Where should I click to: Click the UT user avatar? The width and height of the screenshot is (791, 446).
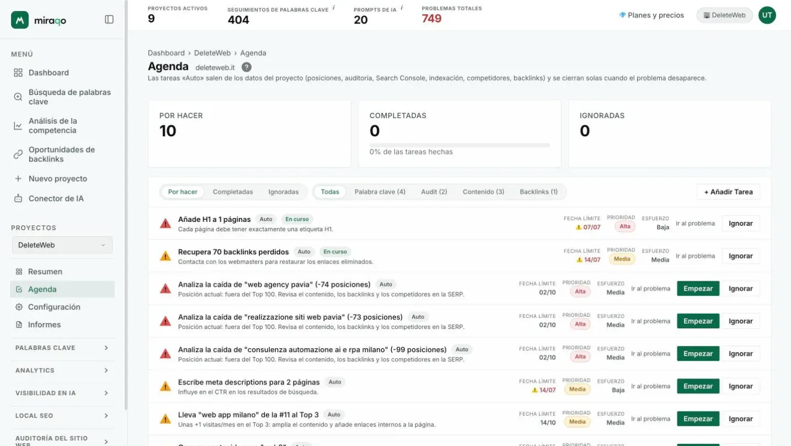767,15
